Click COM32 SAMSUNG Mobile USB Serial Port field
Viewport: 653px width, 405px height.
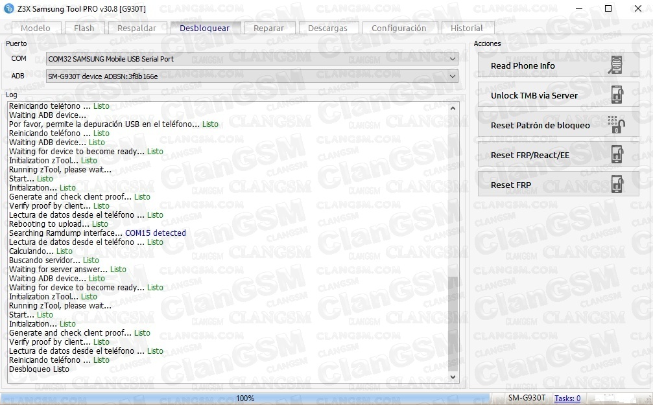pos(252,59)
